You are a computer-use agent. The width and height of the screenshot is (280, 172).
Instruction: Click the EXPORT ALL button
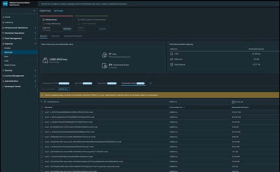64,89
